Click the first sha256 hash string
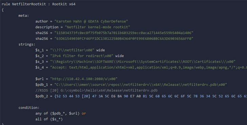Image resolution: width=247 pixels, height=125 pixels. click(124, 33)
